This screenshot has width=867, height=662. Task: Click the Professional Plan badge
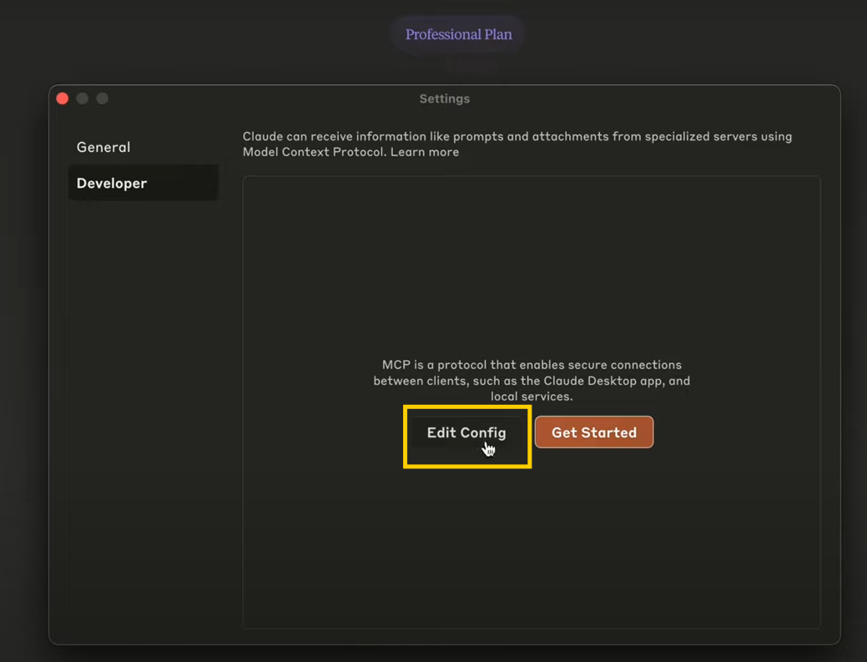pyautogui.click(x=458, y=34)
